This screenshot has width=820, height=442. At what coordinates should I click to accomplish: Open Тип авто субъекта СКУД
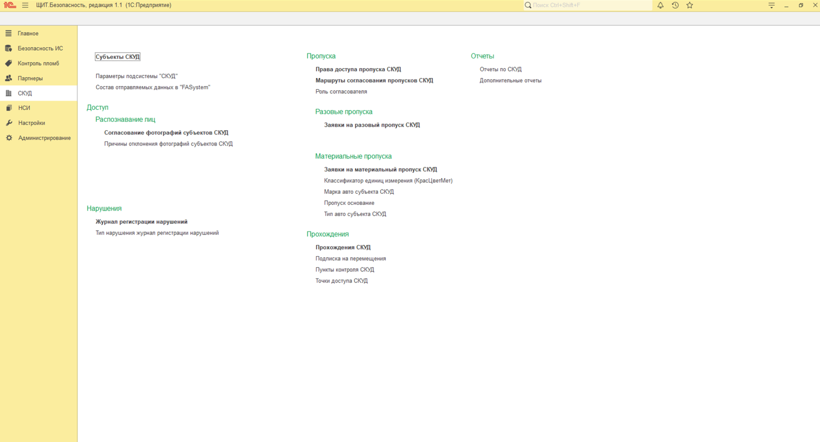[x=355, y=214]
